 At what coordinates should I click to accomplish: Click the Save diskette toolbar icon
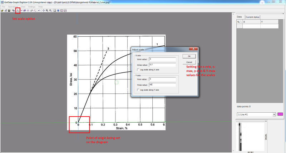(9, 11)
